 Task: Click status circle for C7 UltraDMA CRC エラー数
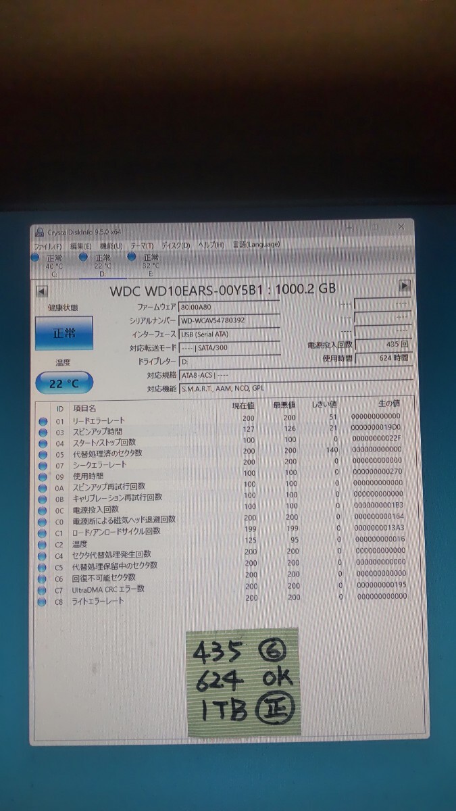coord(43,591)
